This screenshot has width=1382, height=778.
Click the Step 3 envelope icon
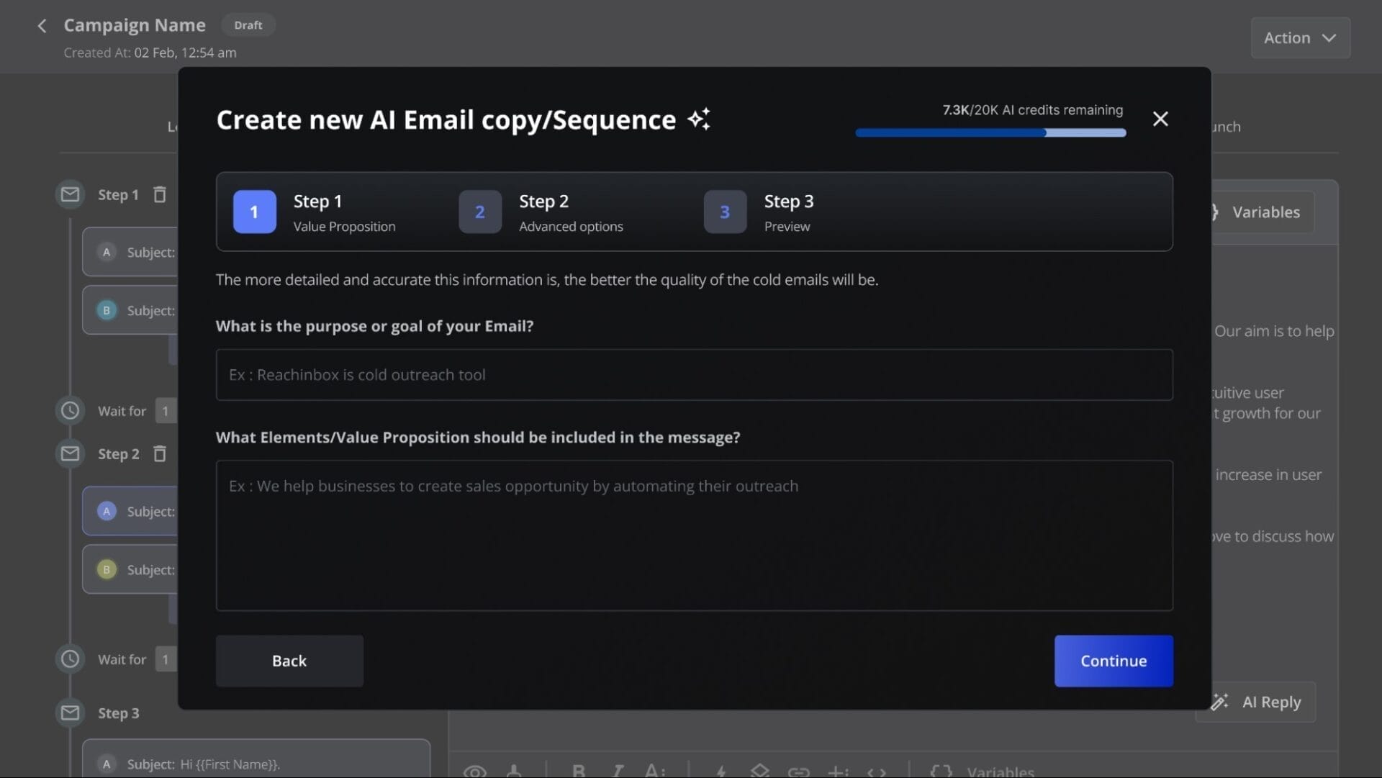[x=70, y=713]
